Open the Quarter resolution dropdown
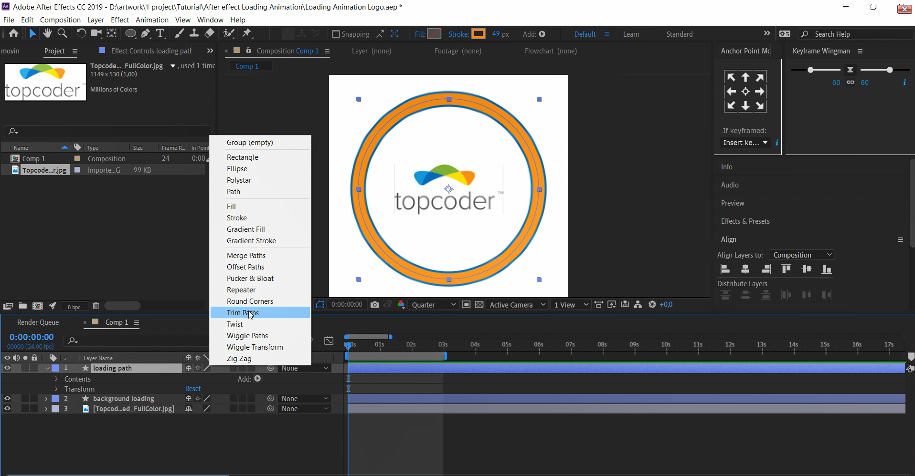This screenshot has width=915, height=476. click(x=433, y=304)
